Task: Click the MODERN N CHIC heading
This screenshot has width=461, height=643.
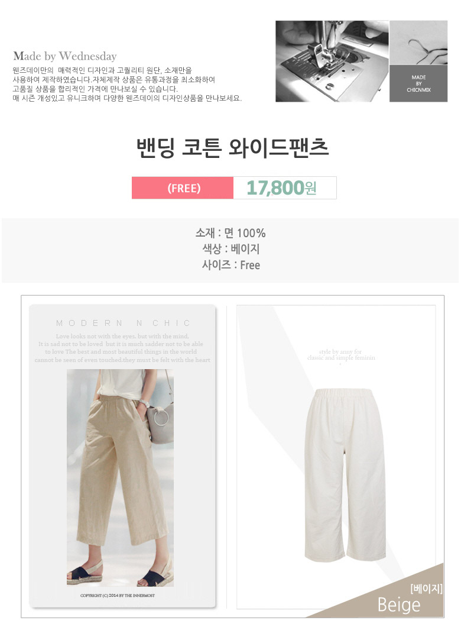Action: [x=123, y=323]
